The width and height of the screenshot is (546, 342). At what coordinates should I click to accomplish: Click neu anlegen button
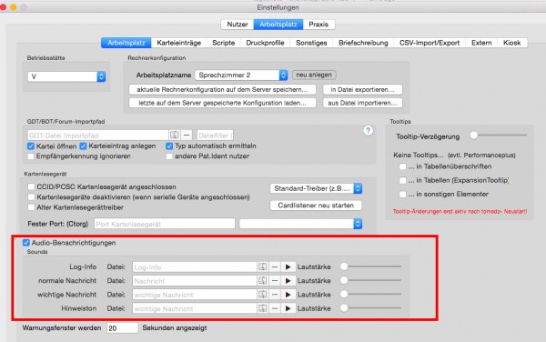coord(314,75)
